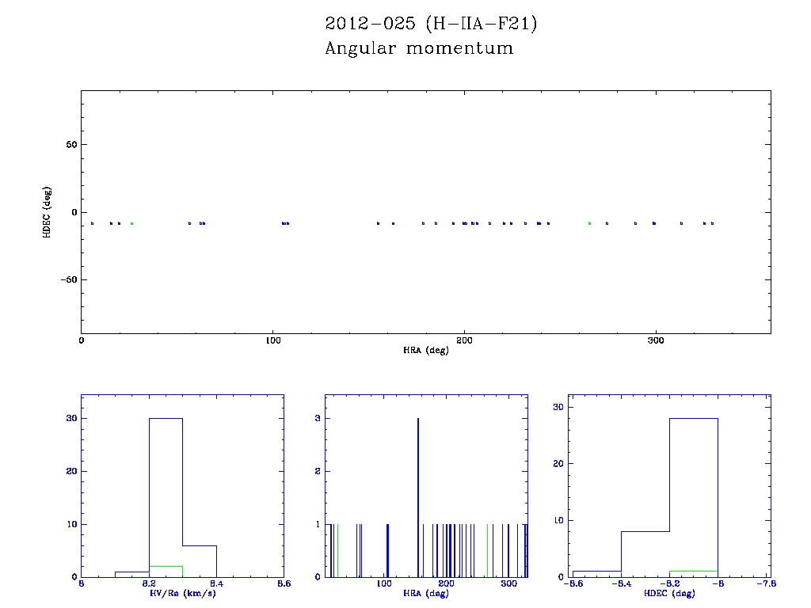The width and height of the screenshot is (811, 608).
Task: Click the plot title "2012-025 (H-IIA-F21)"
Action: click(431, 24)
